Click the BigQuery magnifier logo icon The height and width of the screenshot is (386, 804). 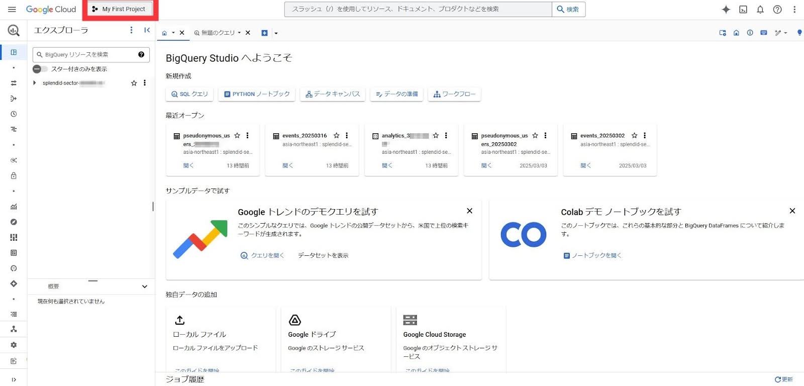click(14, 30)
